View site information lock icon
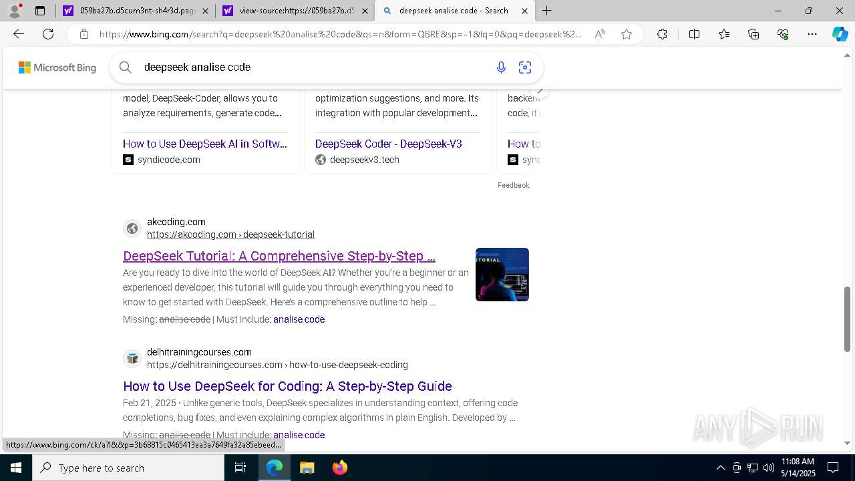 [x=83, y=34]
